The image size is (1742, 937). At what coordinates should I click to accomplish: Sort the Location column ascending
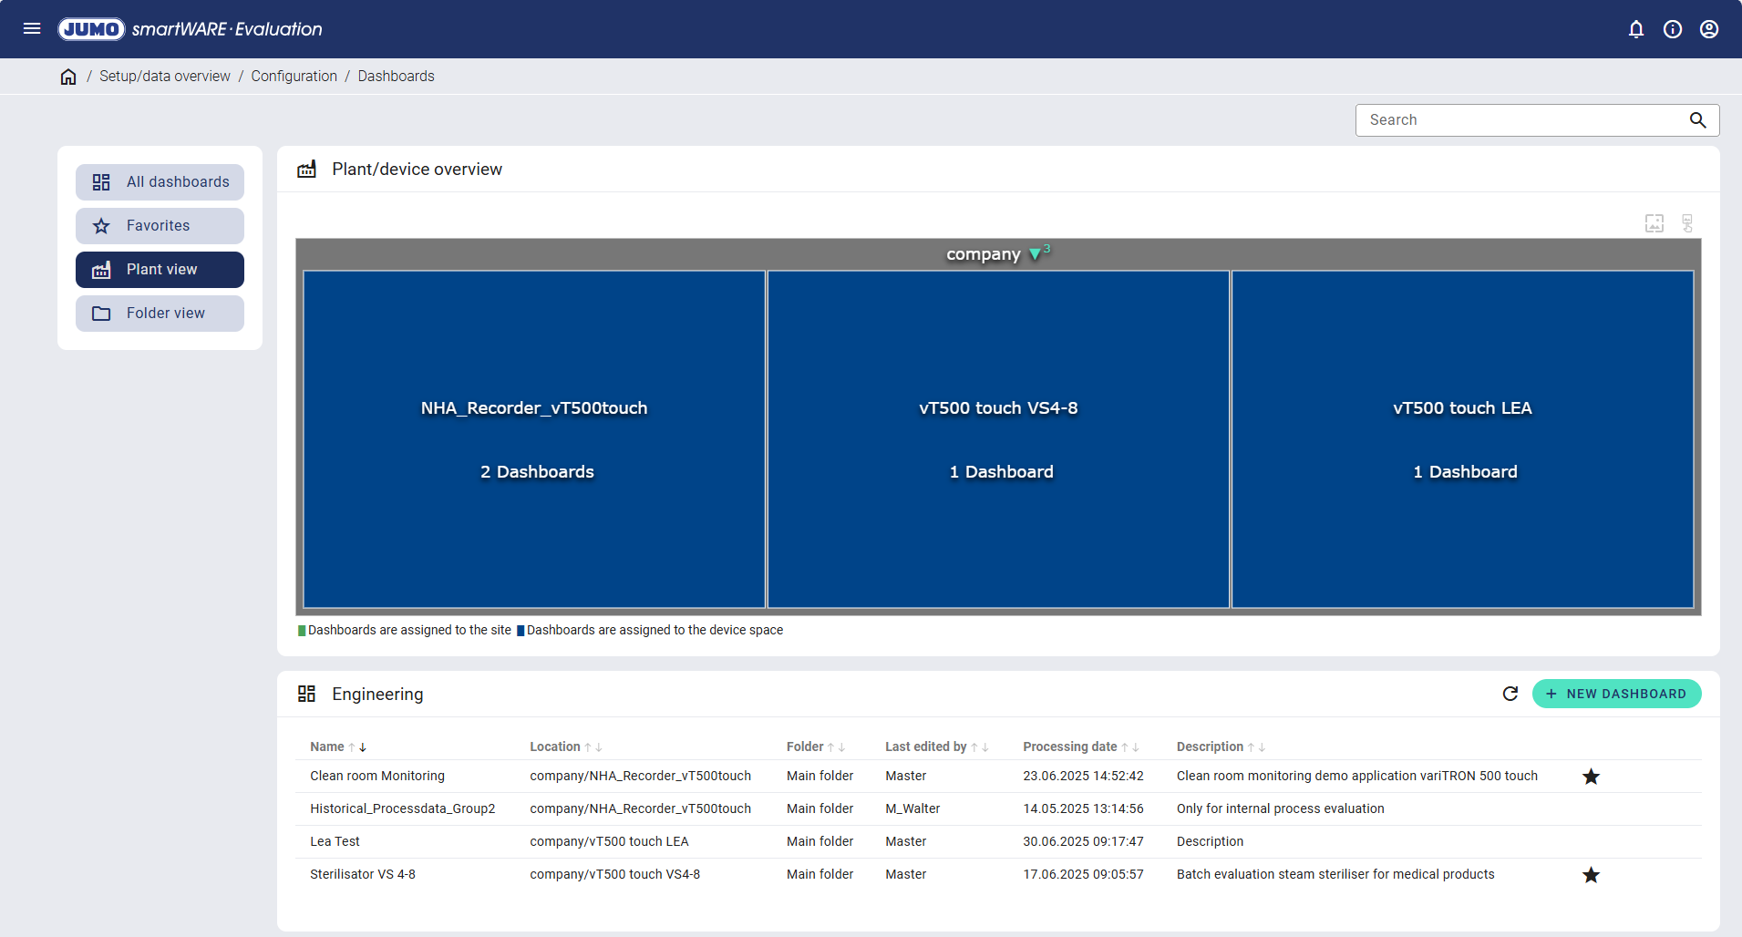click(588, 747)
